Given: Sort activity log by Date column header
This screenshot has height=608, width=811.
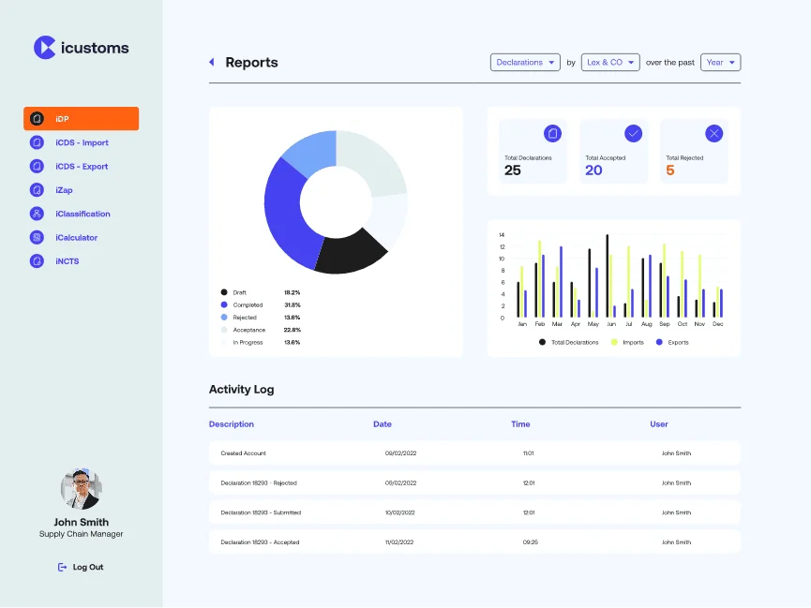Looking at the screenshot, I should pos(383,424).
